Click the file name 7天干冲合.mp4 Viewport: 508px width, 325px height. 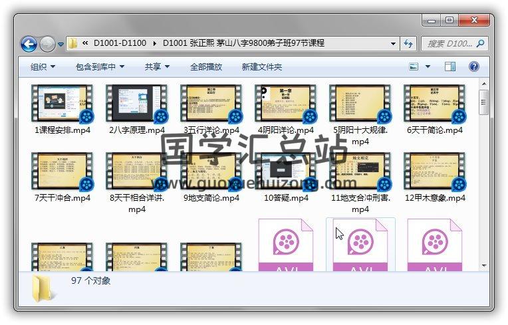point(63,198)
